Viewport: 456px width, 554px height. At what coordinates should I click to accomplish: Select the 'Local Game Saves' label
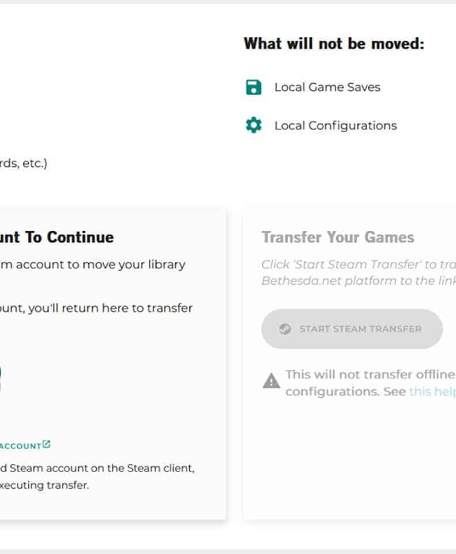[327, 88]
